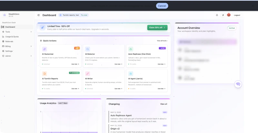Click the sparkle icon in Turnitin reports pill
Screen dimensions: 258x133
[60, 15]
